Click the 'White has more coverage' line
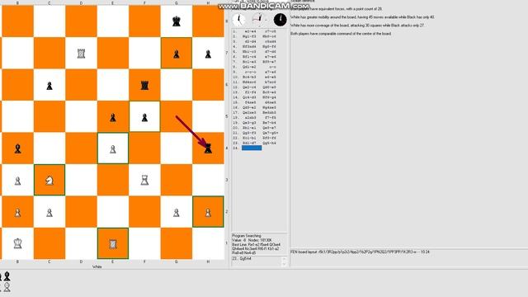This screenshot has width=528, height=297. pos(357,26)
